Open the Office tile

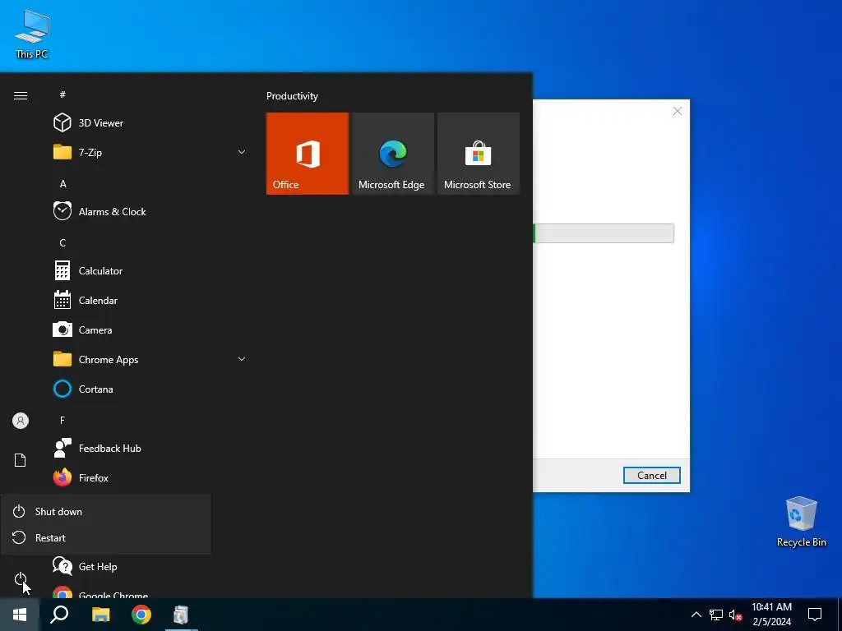coord(308,154)
